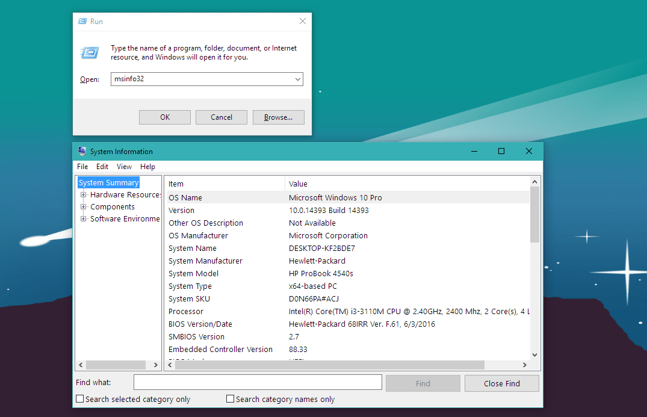Click the details pane scroll up arrow
Screen dimensions: 647x417
click(535, 182)
